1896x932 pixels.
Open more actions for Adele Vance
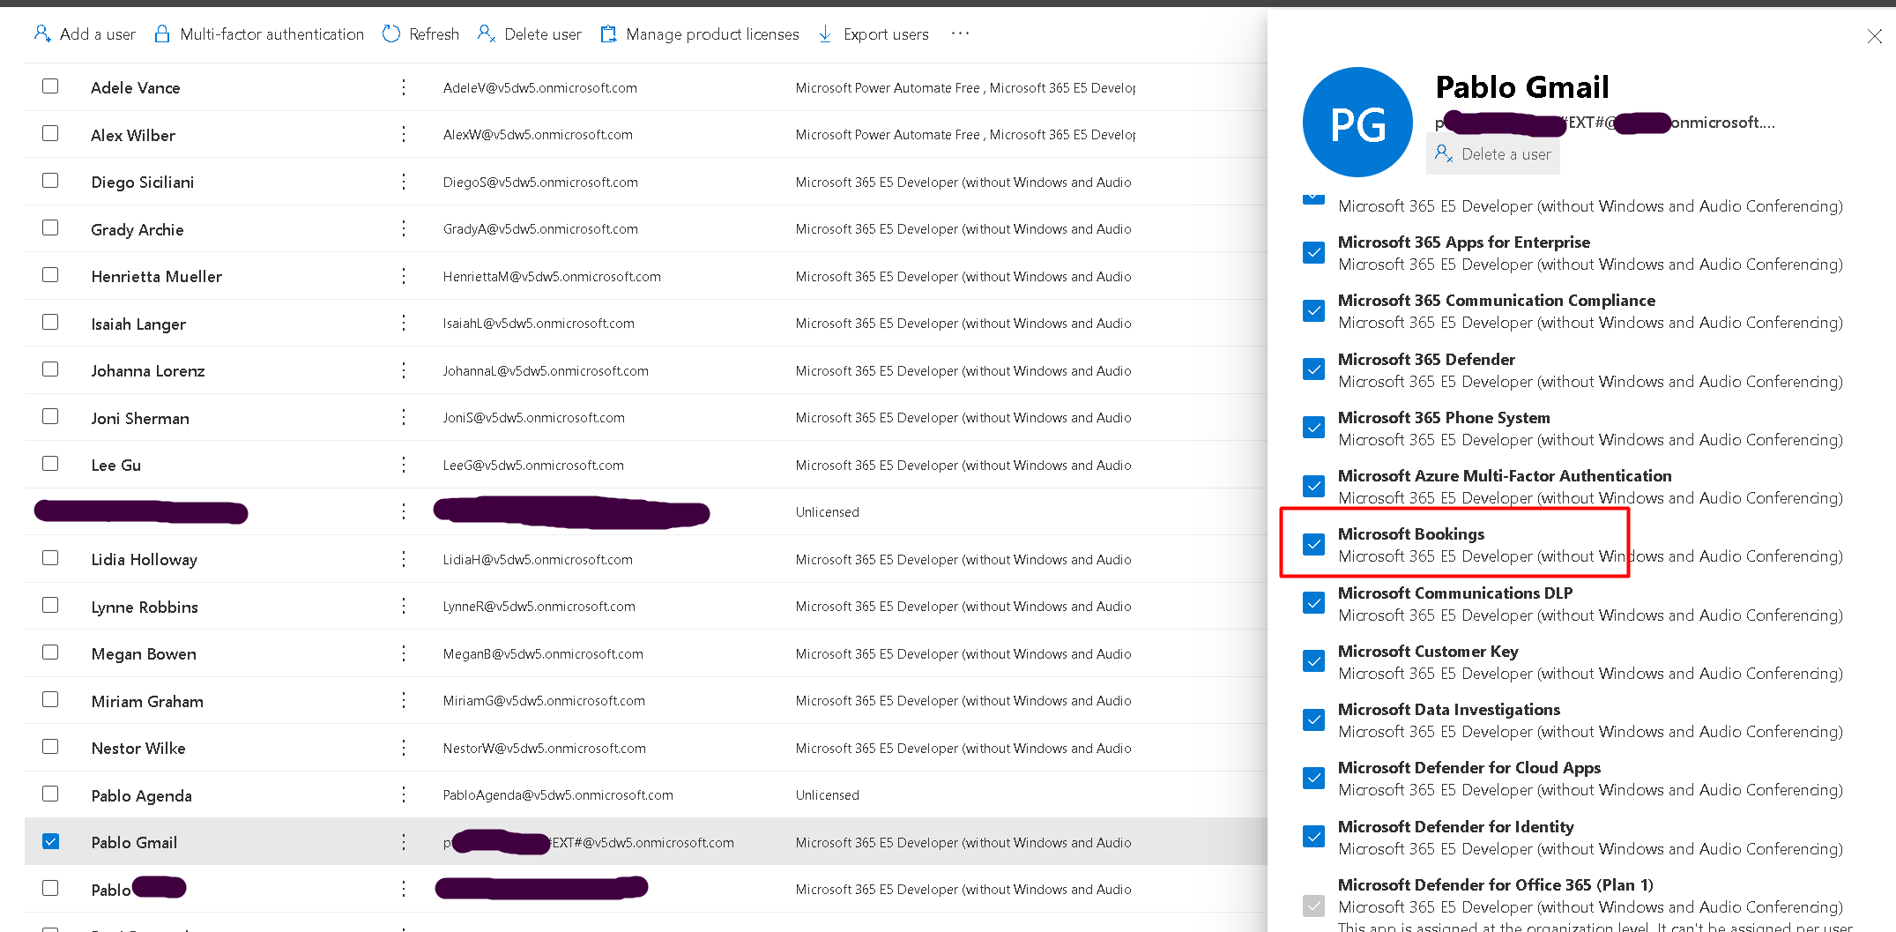point(404,87)
